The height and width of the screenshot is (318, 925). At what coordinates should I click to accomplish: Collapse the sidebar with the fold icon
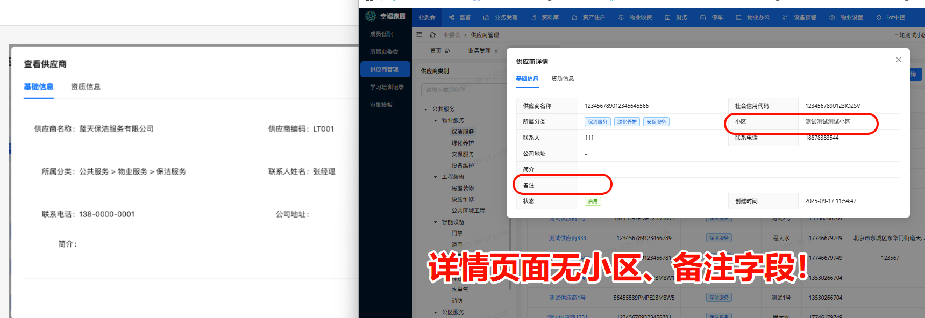click(419, 35)
